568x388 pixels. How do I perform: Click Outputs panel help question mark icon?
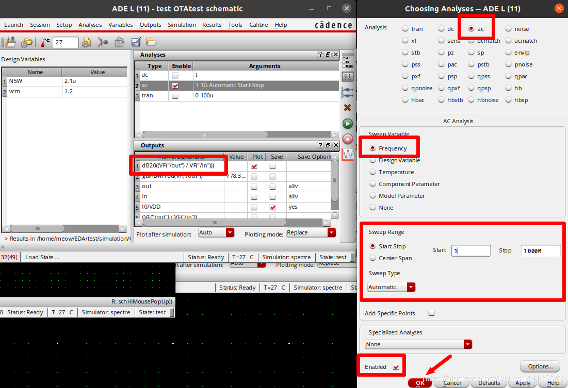(x=320, y=145)
